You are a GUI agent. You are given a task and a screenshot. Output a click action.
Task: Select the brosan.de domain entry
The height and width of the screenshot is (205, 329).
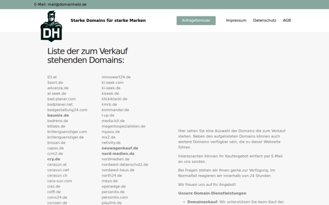(x=56, y=143)
